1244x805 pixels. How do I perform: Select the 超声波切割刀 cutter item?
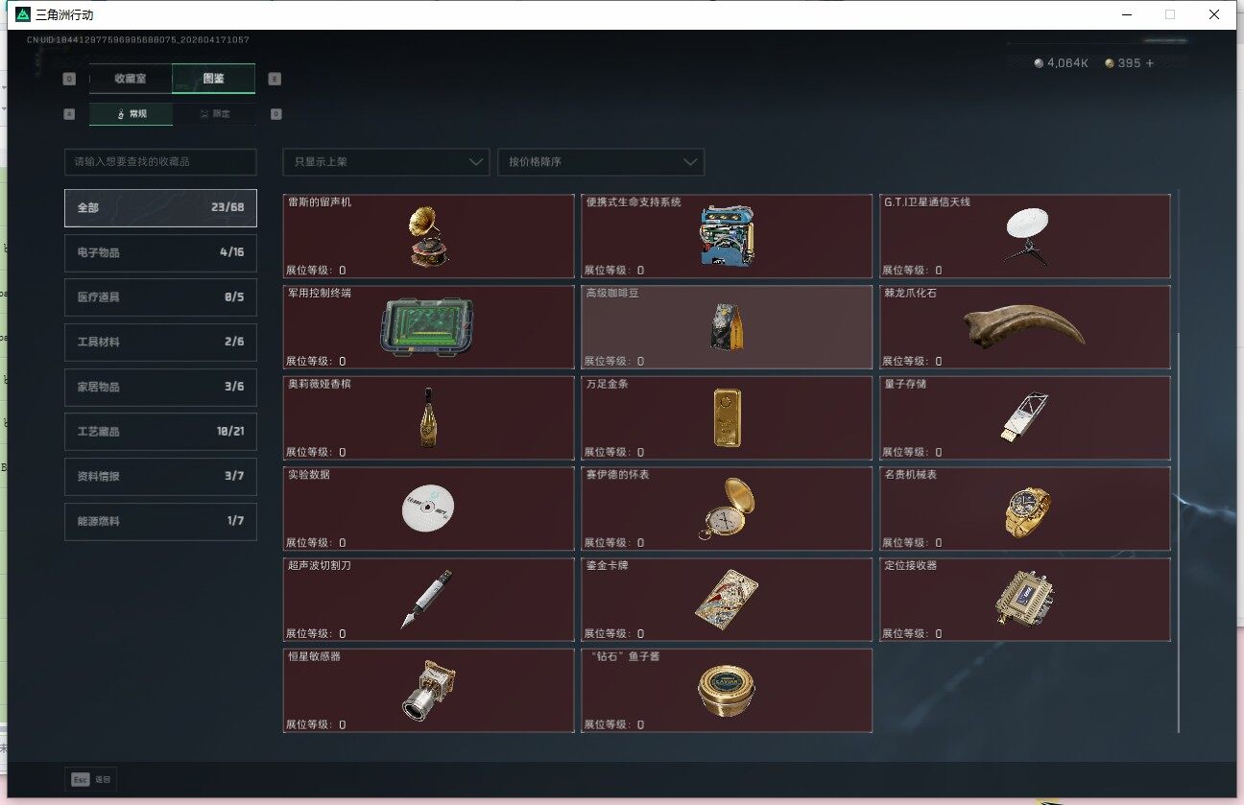428,600
